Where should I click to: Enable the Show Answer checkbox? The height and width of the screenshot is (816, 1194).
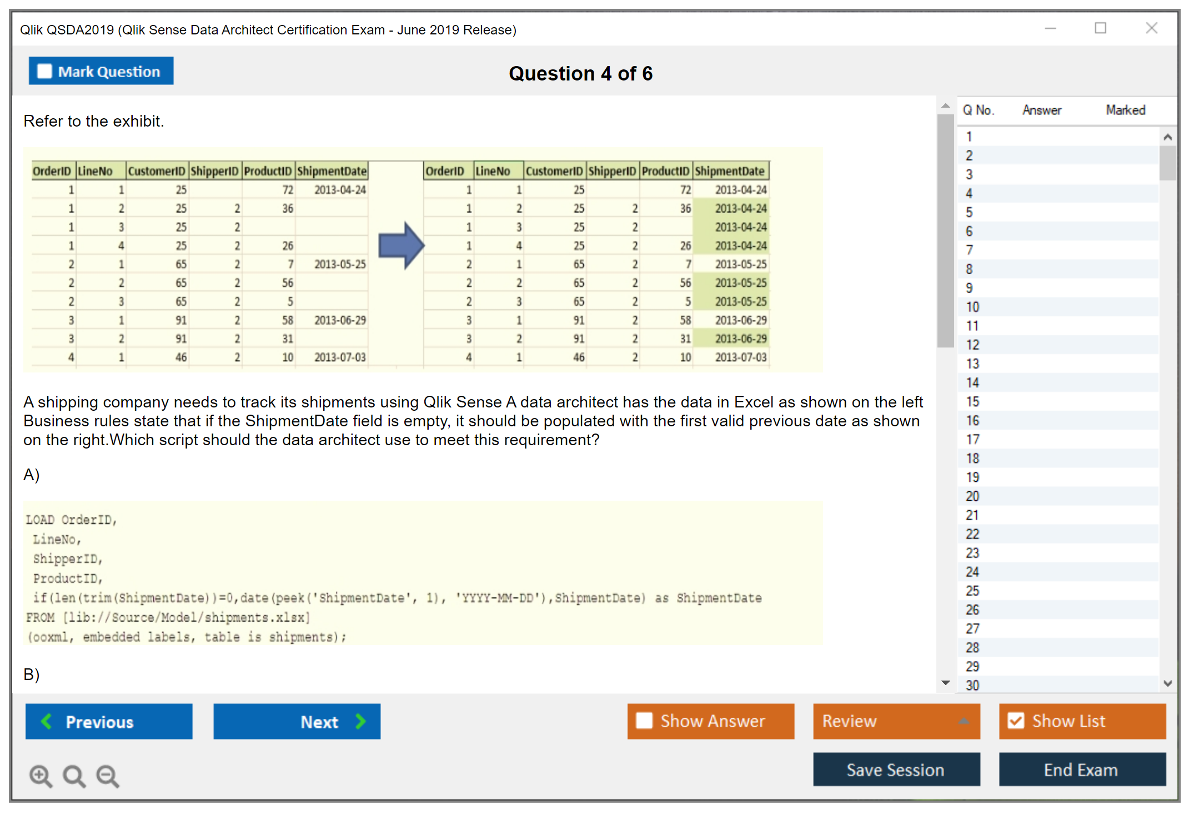click(644, 721)
